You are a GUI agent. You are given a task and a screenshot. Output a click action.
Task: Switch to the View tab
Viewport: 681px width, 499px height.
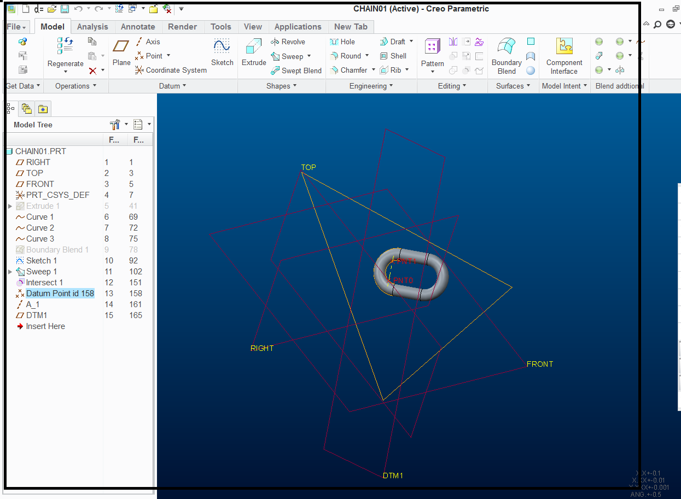click(253, 27)
